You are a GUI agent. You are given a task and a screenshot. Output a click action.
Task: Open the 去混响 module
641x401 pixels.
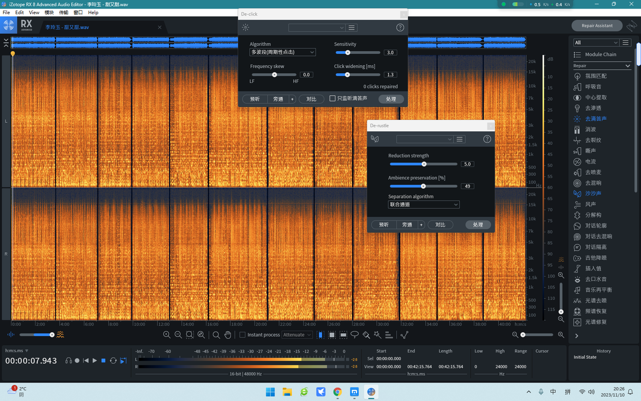pyautogui.click(x=593, y=183)
